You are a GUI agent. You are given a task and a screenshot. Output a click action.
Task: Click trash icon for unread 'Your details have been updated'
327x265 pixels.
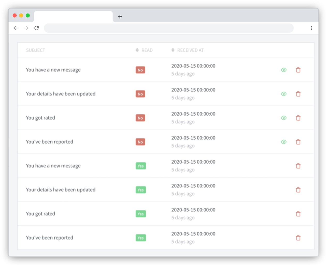[298, 94]
